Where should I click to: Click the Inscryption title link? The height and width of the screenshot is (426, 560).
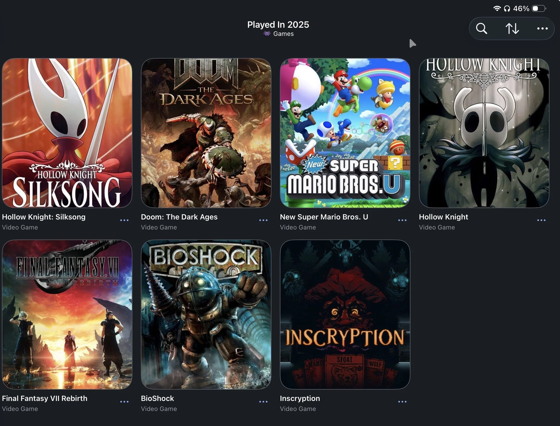(x=300, y=398)
